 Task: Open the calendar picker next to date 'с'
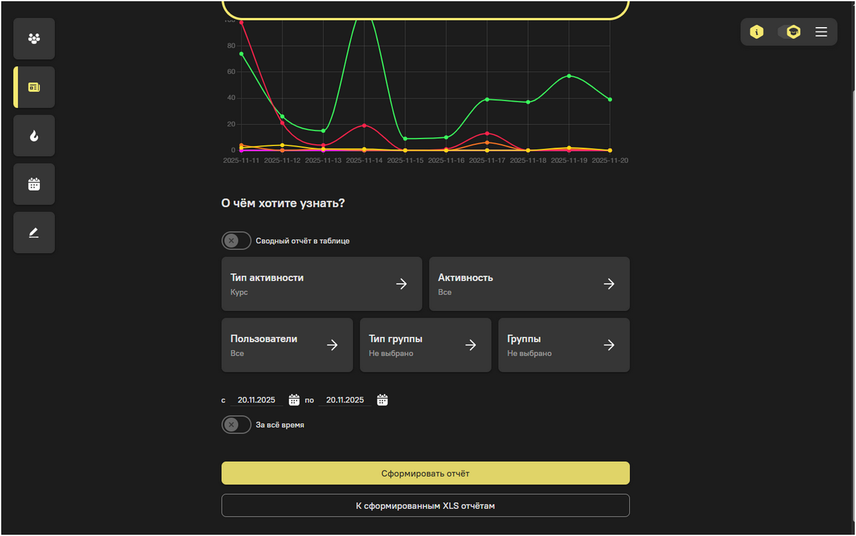coord(295,400)
